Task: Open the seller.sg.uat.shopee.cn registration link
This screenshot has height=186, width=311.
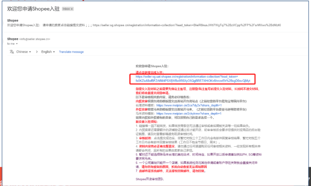Action: [x=193, y=79]
